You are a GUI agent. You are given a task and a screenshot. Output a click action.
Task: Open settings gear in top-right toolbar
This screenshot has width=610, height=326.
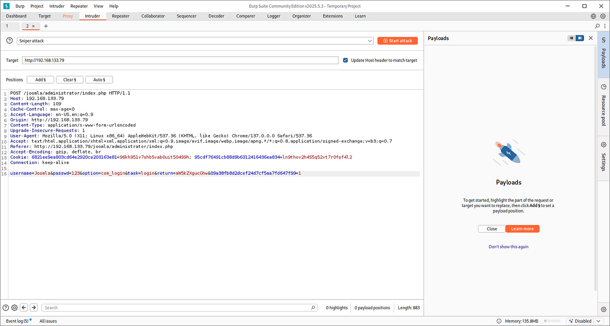603,16
